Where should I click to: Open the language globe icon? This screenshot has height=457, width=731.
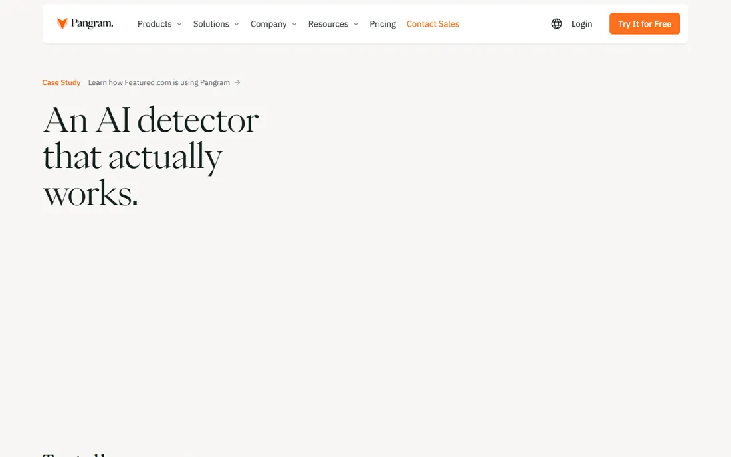[556, 24]
